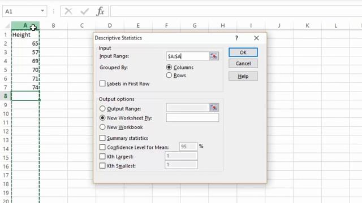Click inside the Input Range field
This screenshot has height=203, width=362.
click(x=188, y=56)
